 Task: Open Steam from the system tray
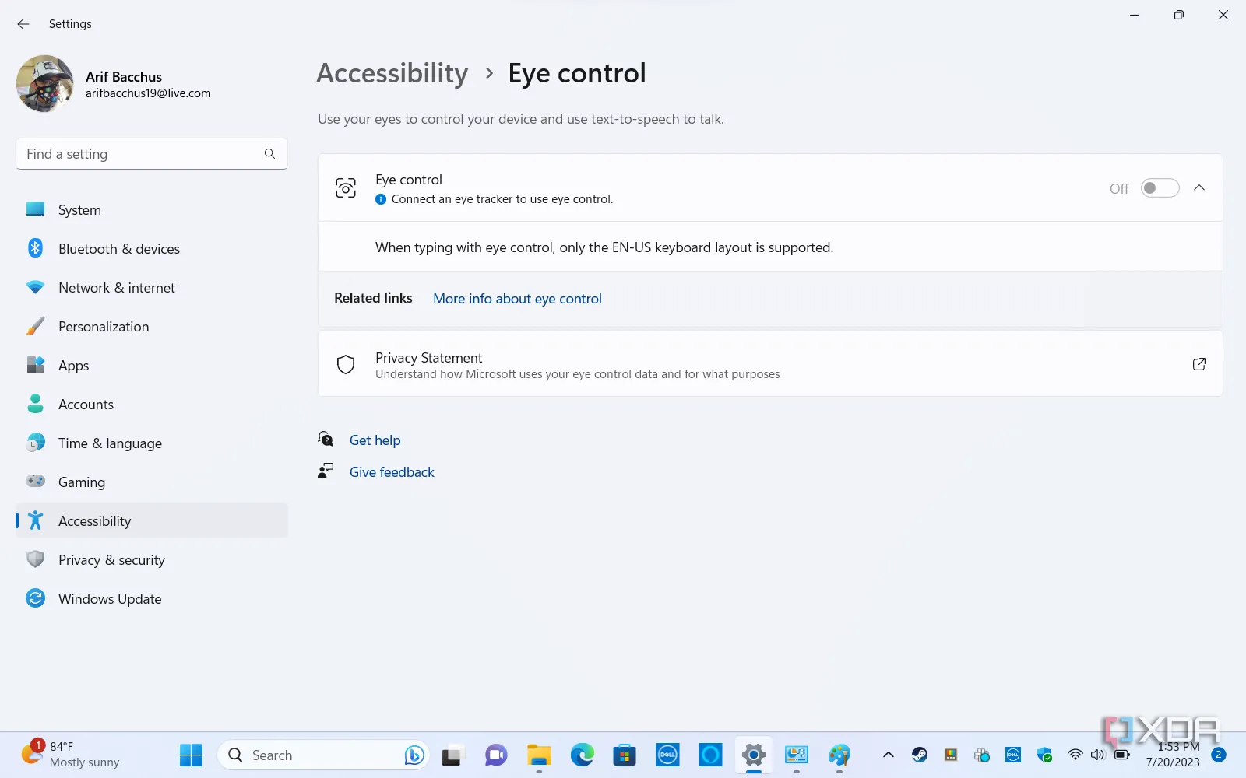pyautogui.click(x=919, y=754)
